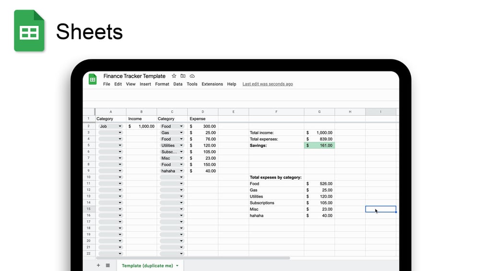Click the Expense header cell
The width and height of the screenshot is (482, 271).
point(203,118)
